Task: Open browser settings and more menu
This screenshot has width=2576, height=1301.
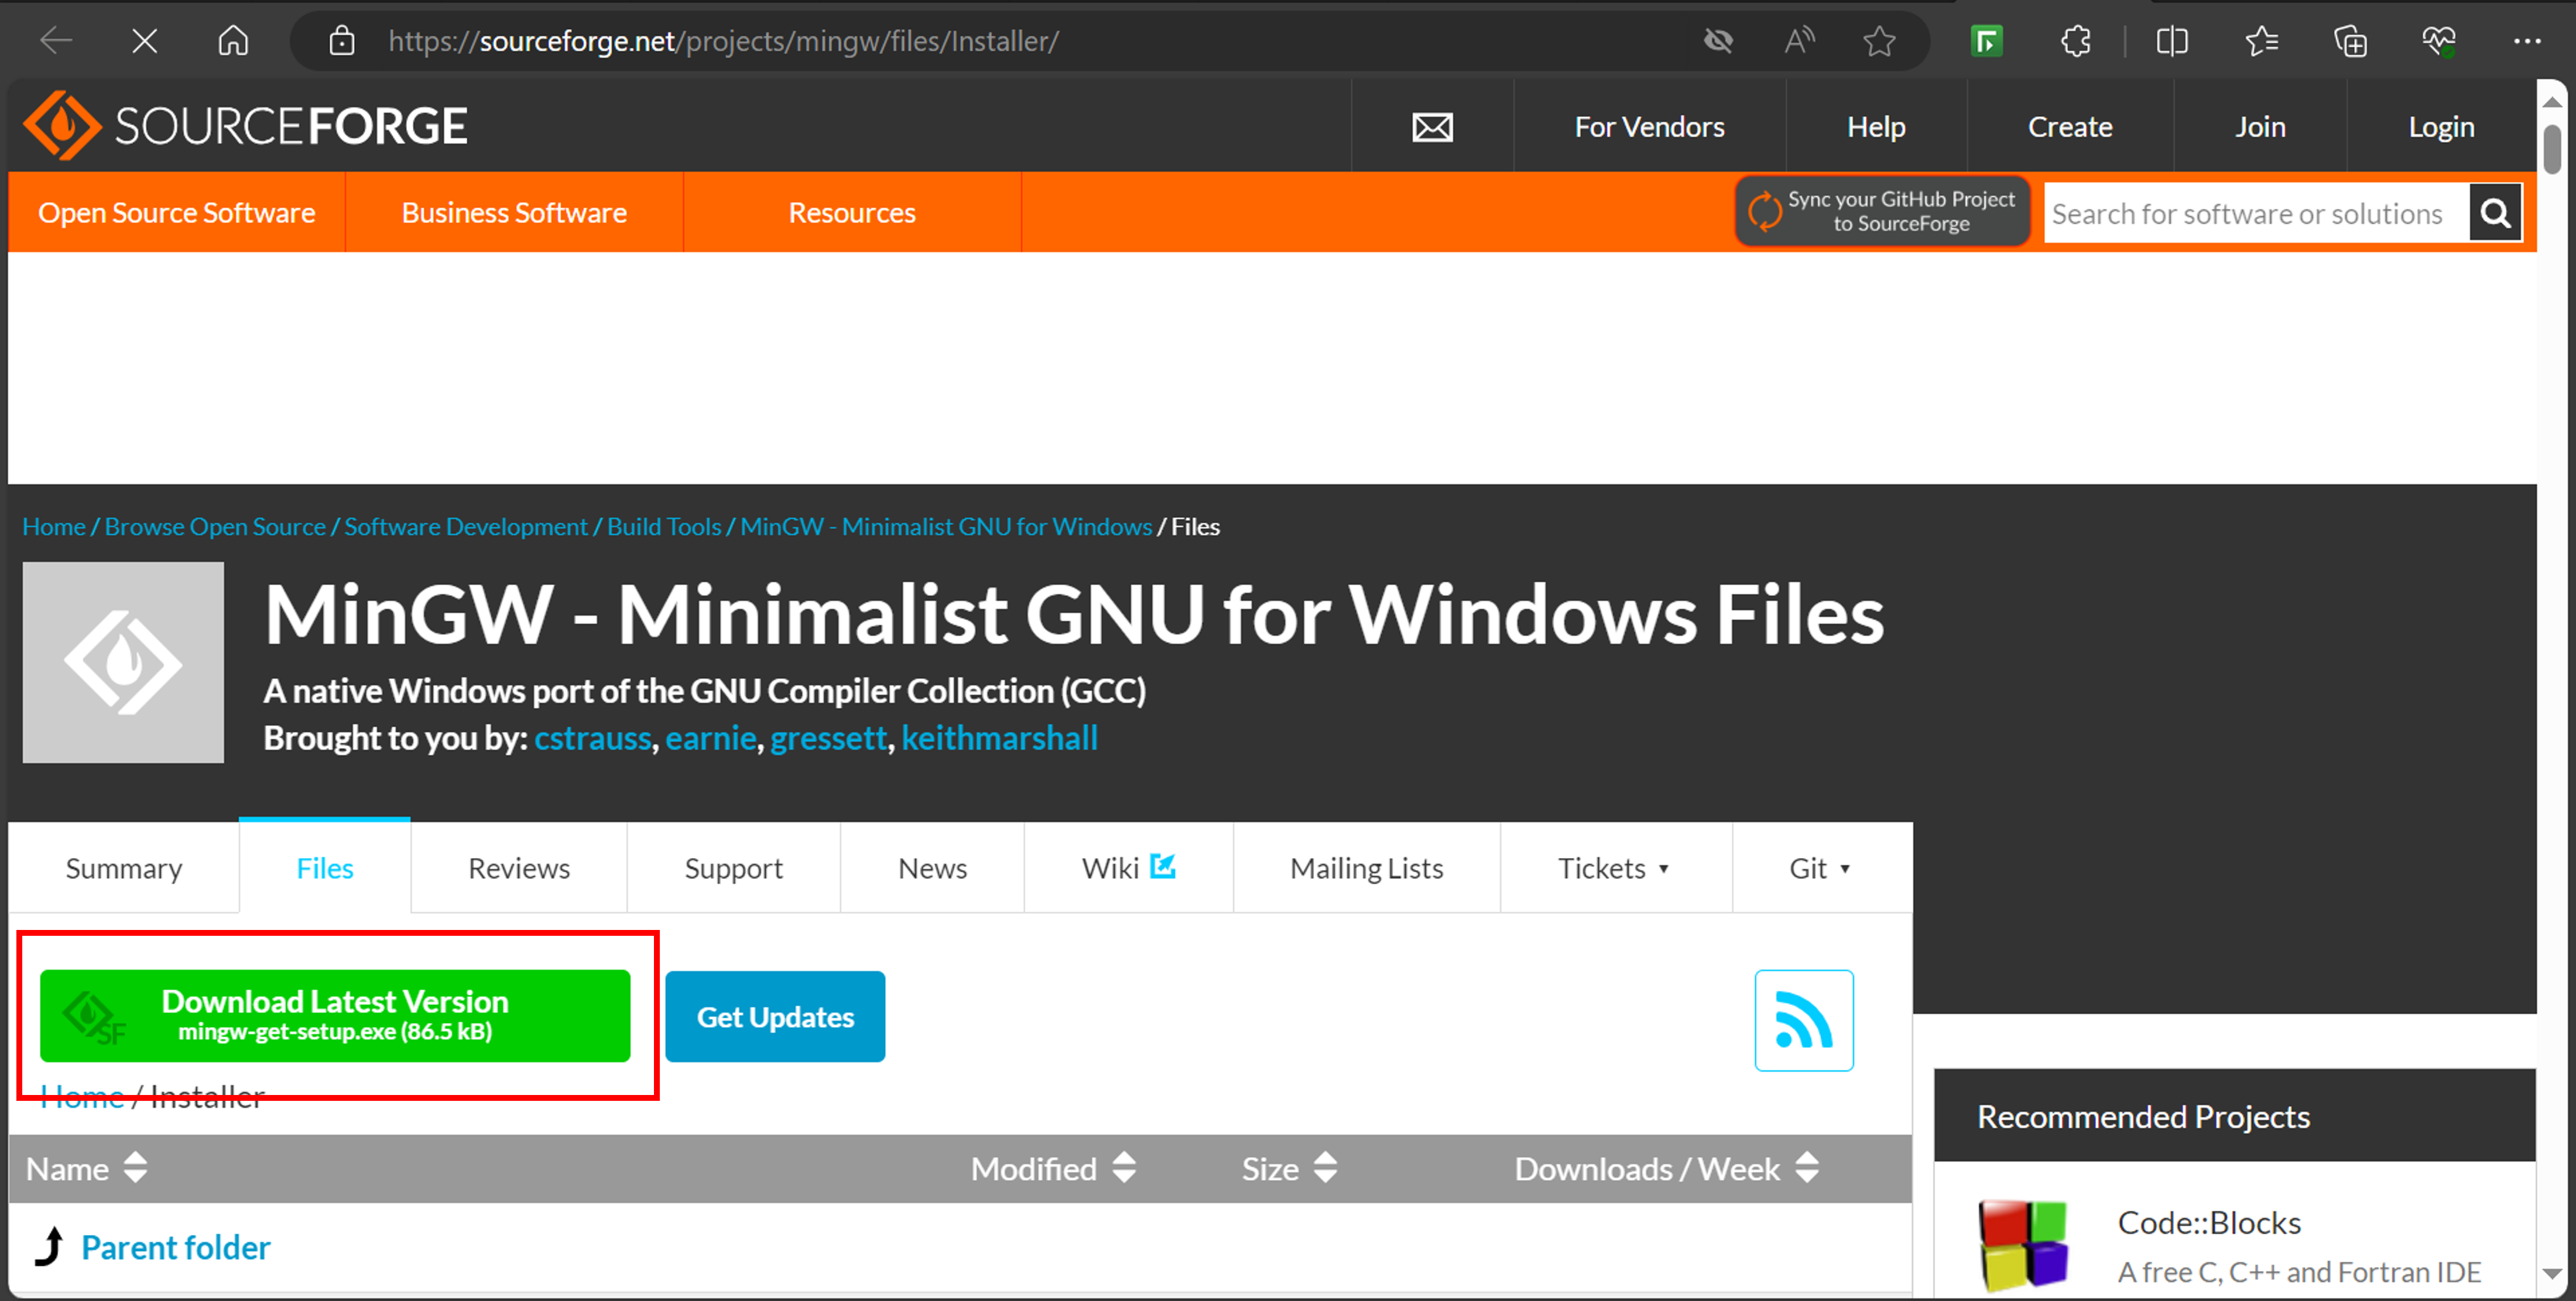Action: tap(2526, 41)
